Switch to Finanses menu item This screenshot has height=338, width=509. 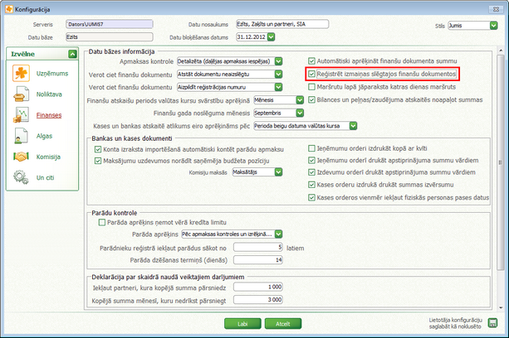click(49, 115)
